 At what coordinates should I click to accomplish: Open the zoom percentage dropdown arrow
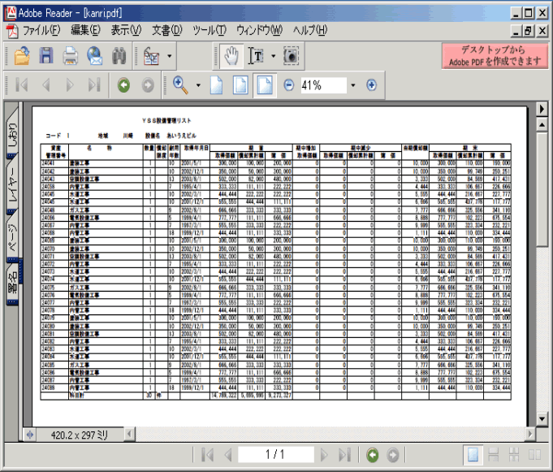pos(353,85)
